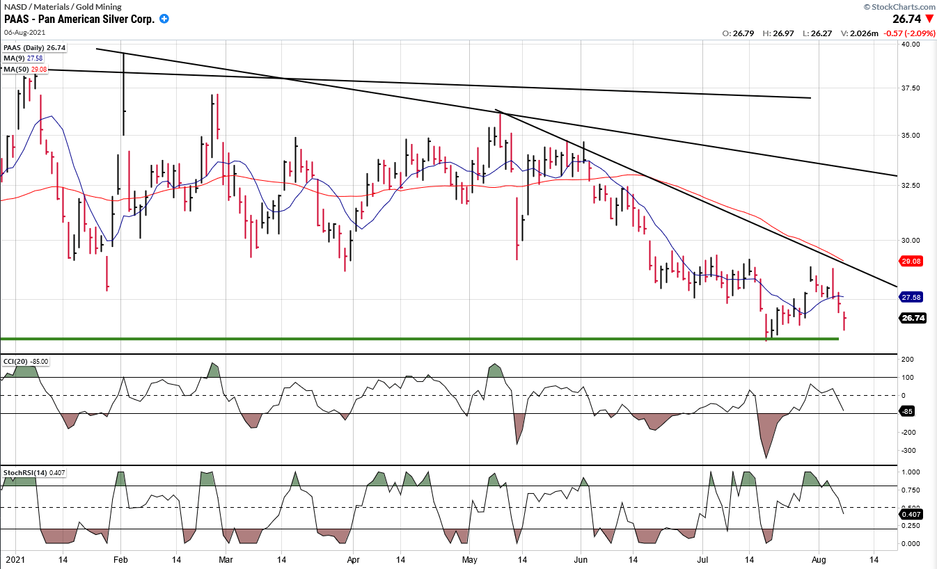
Task: Click the 'Aug' label on the time axis
Action: point(819,559)
